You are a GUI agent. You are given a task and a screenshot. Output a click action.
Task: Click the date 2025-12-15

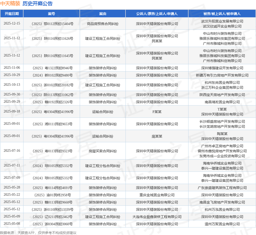tap(12, 23)
